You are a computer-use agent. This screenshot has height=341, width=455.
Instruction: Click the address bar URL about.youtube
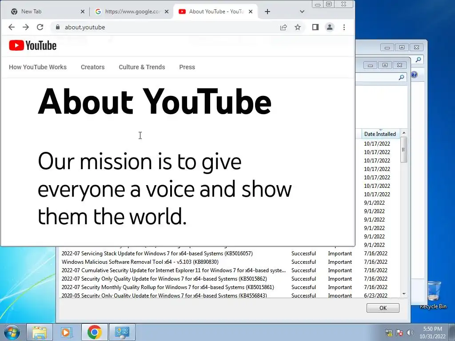tap(85, 27)
